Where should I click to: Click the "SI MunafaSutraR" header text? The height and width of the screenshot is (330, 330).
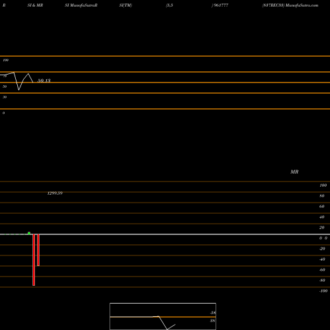81,5
